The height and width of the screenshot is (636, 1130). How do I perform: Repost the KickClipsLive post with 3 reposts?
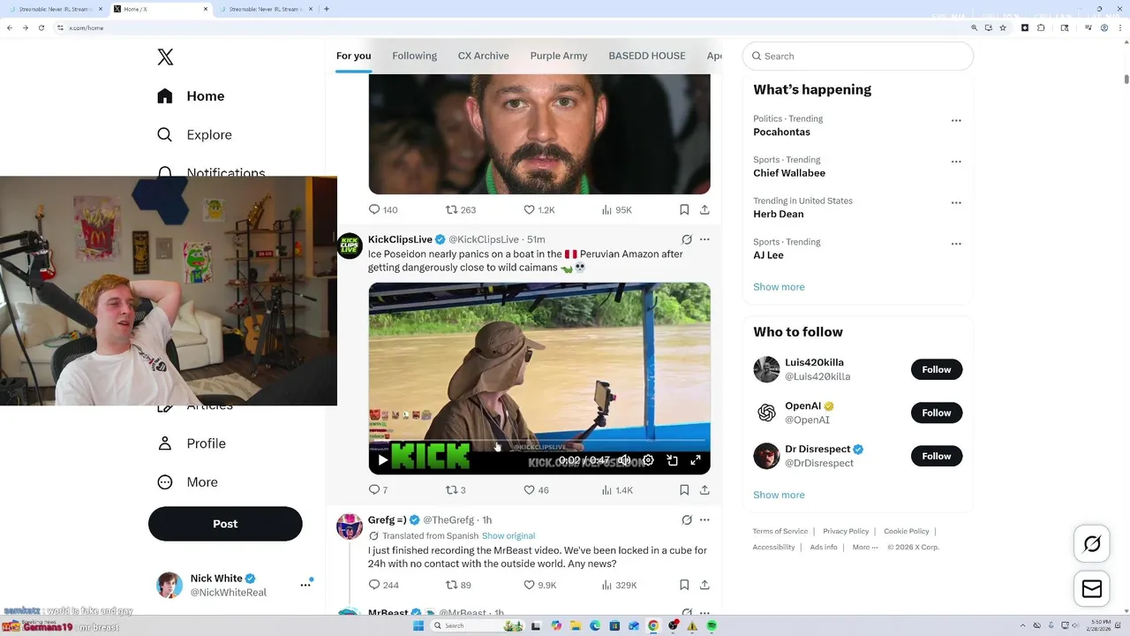point(456,490)
